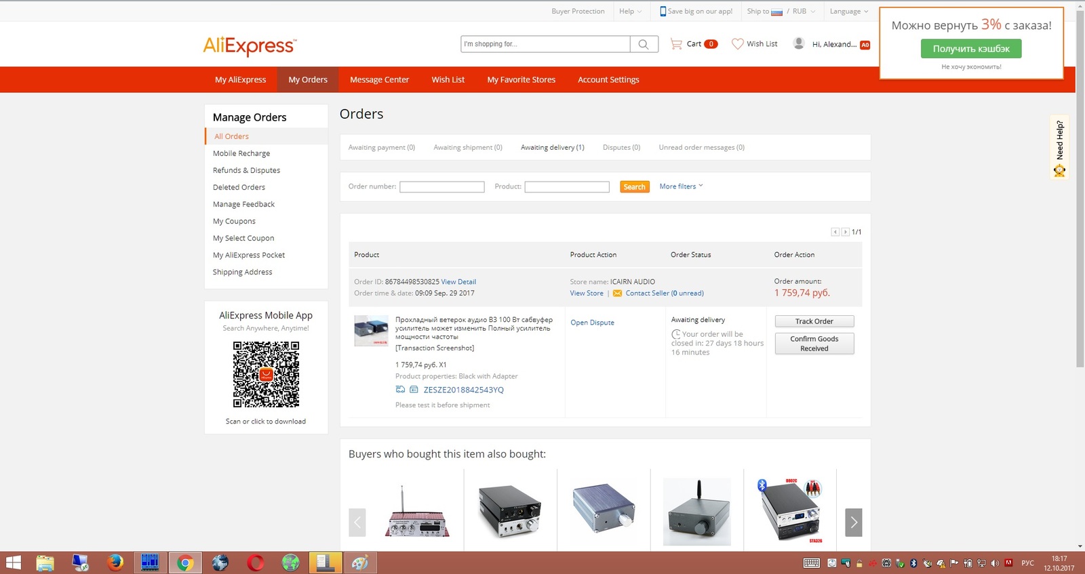Click the AliExpress logo
Viewport: 1085px width, 574px height.
(250, 45)
